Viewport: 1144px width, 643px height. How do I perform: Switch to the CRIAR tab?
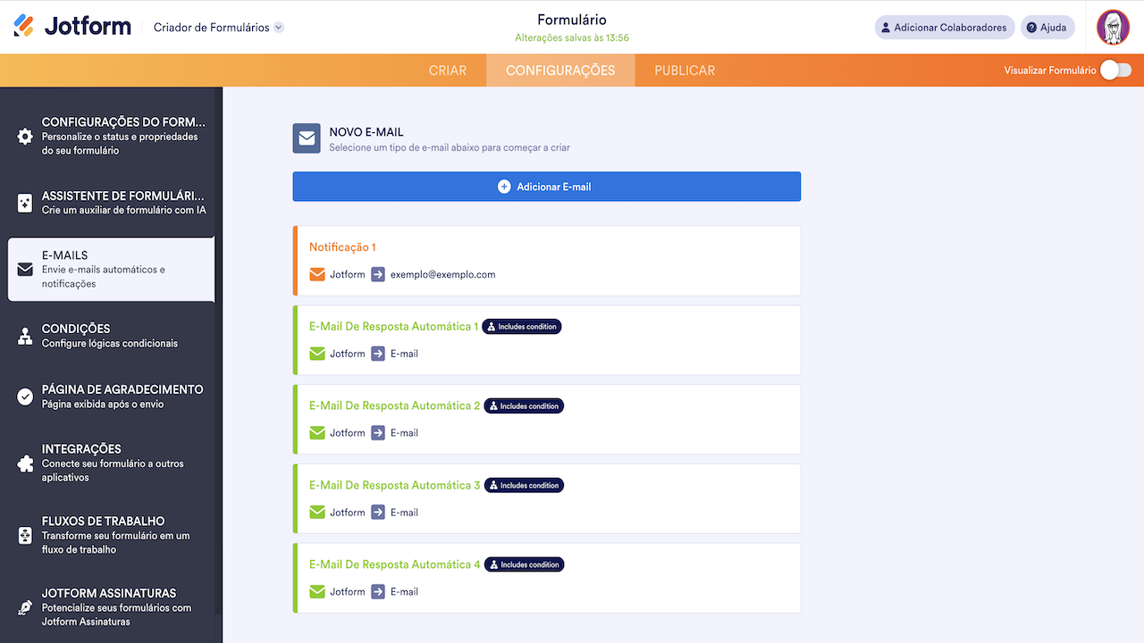448,71
